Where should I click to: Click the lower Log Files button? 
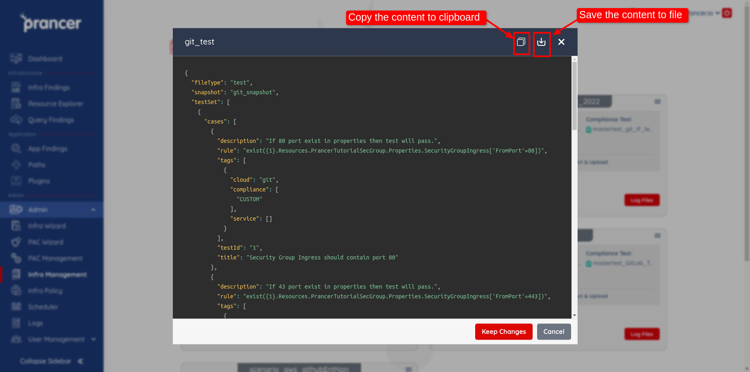642,334
